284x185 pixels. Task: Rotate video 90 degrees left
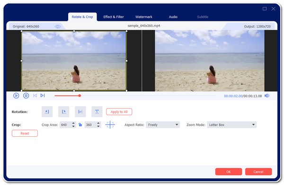click(x=47, y=112)
